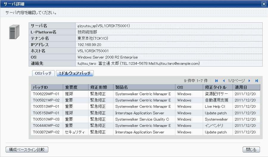Screen dimensions: 268x157
Task: Sort by the パッチID column header
Action: [47, 87]
